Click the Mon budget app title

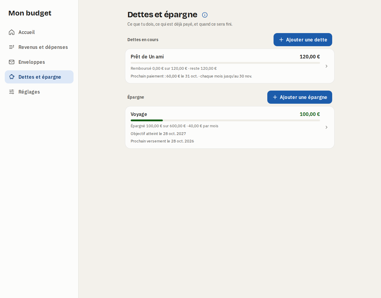[30, 13]
